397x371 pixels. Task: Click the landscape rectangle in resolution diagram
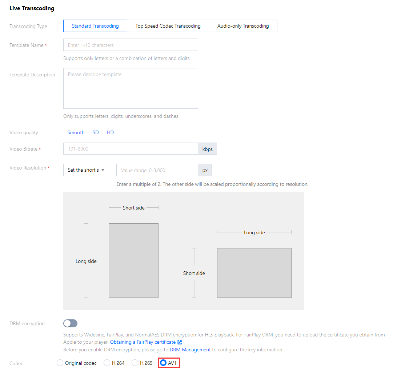[x=254, y=273]
